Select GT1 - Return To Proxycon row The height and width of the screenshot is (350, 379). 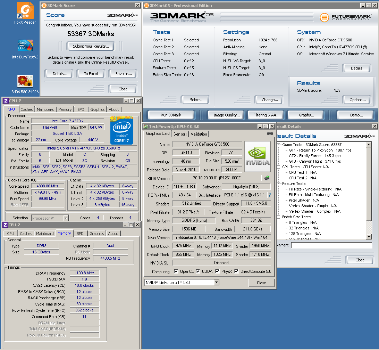coord(320,150)
